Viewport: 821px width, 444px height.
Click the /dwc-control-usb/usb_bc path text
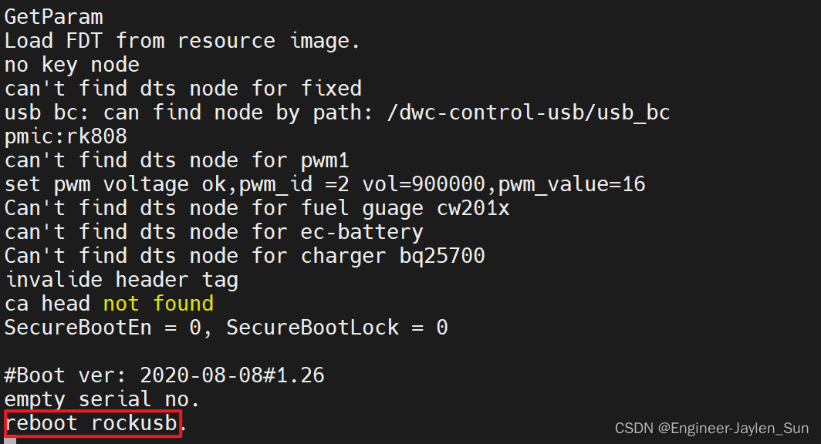click(528, 113)
